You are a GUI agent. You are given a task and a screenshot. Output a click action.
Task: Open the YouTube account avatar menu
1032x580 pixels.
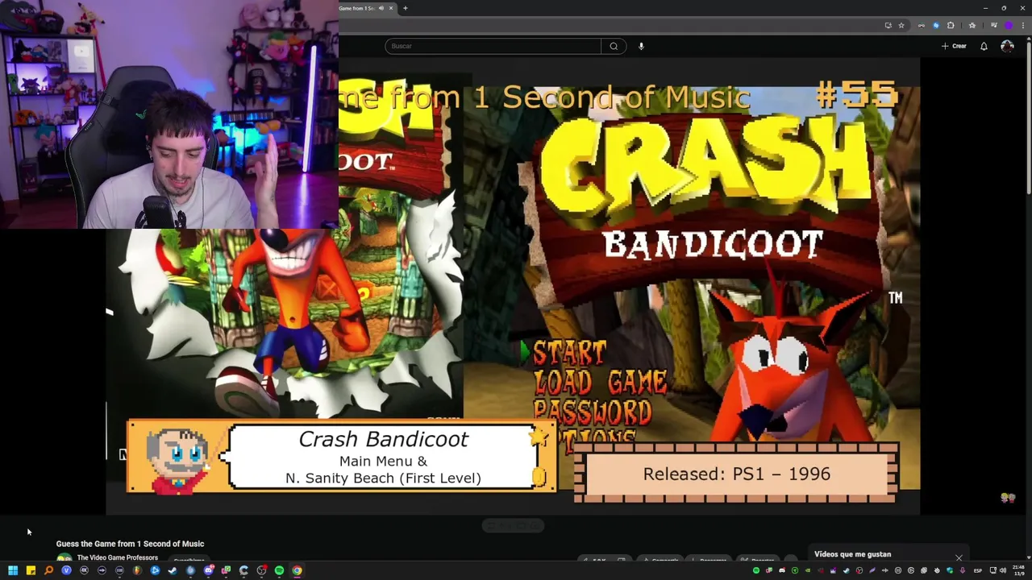tap(1007, 46)
